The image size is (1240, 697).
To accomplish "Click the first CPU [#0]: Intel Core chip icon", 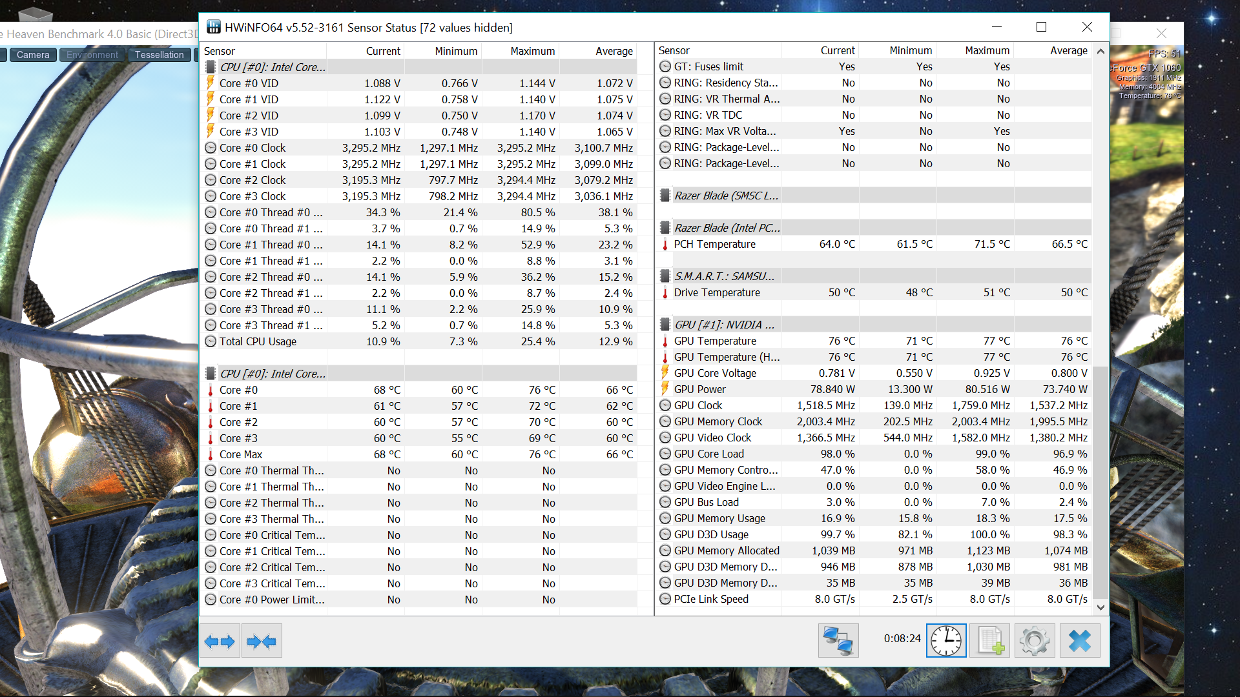I will point(211,67).
